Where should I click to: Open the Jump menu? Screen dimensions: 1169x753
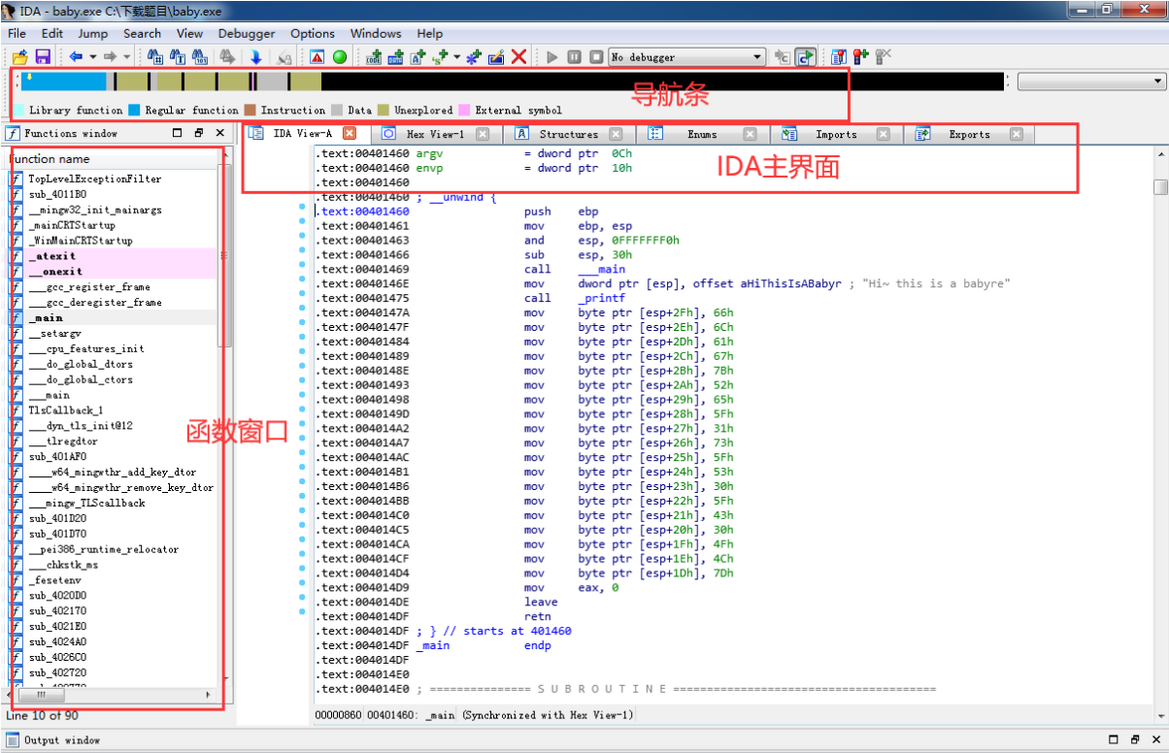click(93, 33)
